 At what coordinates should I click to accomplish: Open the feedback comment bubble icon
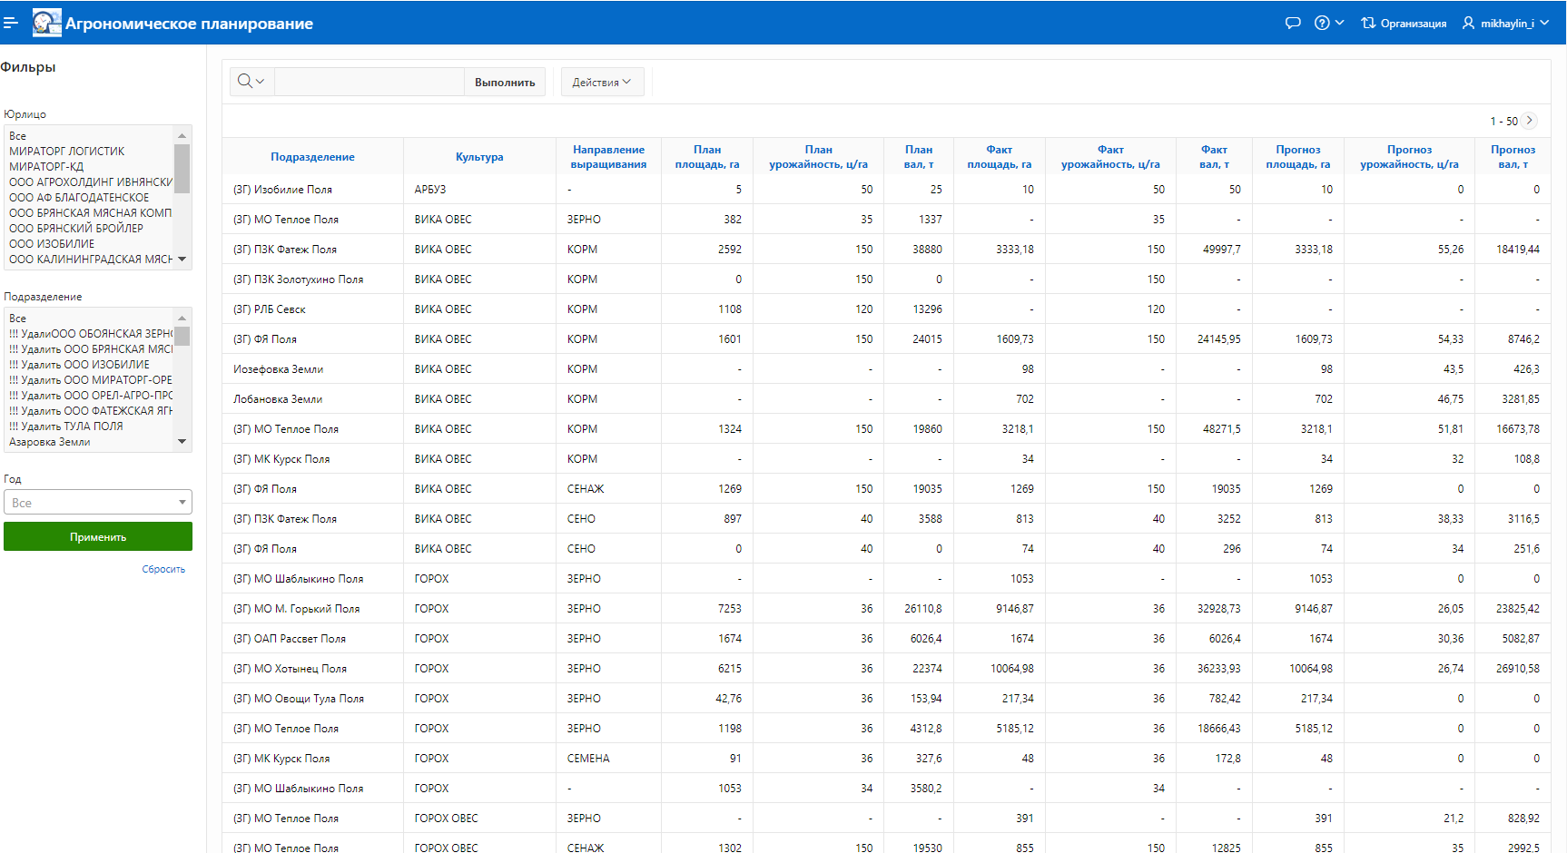[x=1293, y=24]
